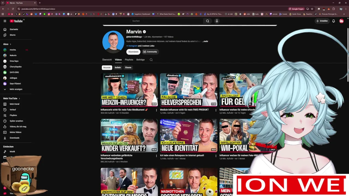The width and height of the screenshot is (349, 196).
Task: Bookmark this page with star icon
Action: pyautogui.click(x=312, y=9)
